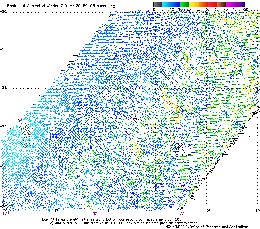Click the latitude label '-26'
Image resolution: width=260 pixels, height=229 pixels.
tap(3, 127)
